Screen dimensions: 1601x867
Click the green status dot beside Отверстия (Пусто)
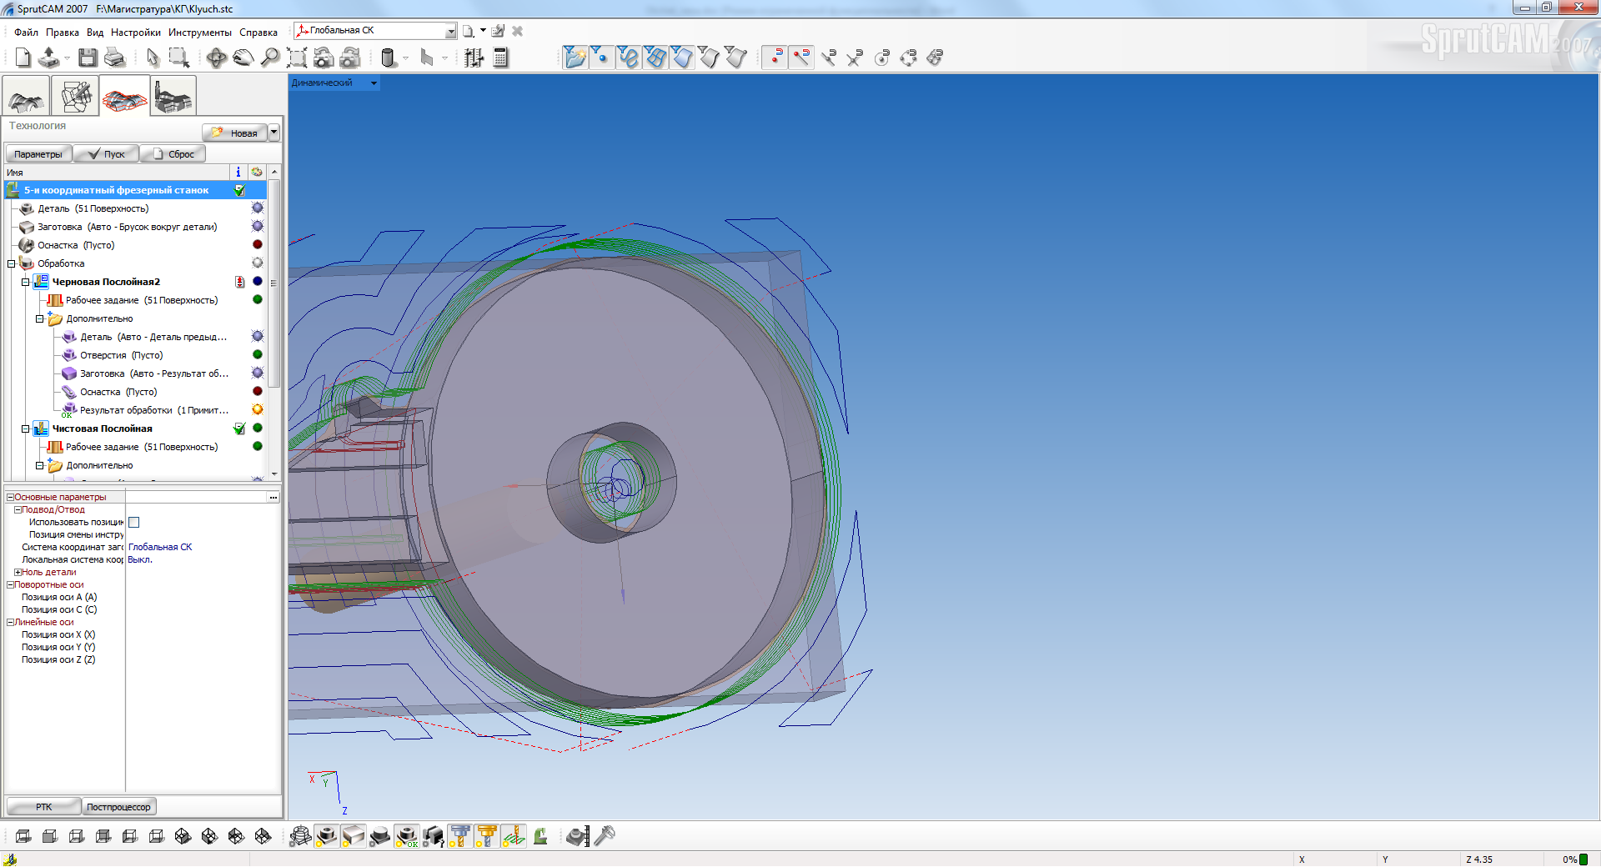pyautogui.click(x=258, y=355)
